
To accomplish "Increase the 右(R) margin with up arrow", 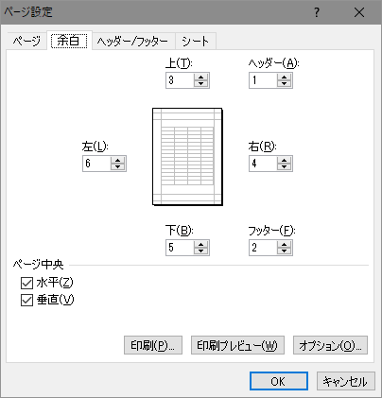I will (x=284, y=160).
